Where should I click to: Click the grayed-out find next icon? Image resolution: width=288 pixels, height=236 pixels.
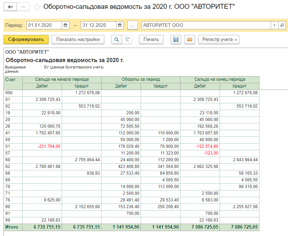tap(127, 40)
